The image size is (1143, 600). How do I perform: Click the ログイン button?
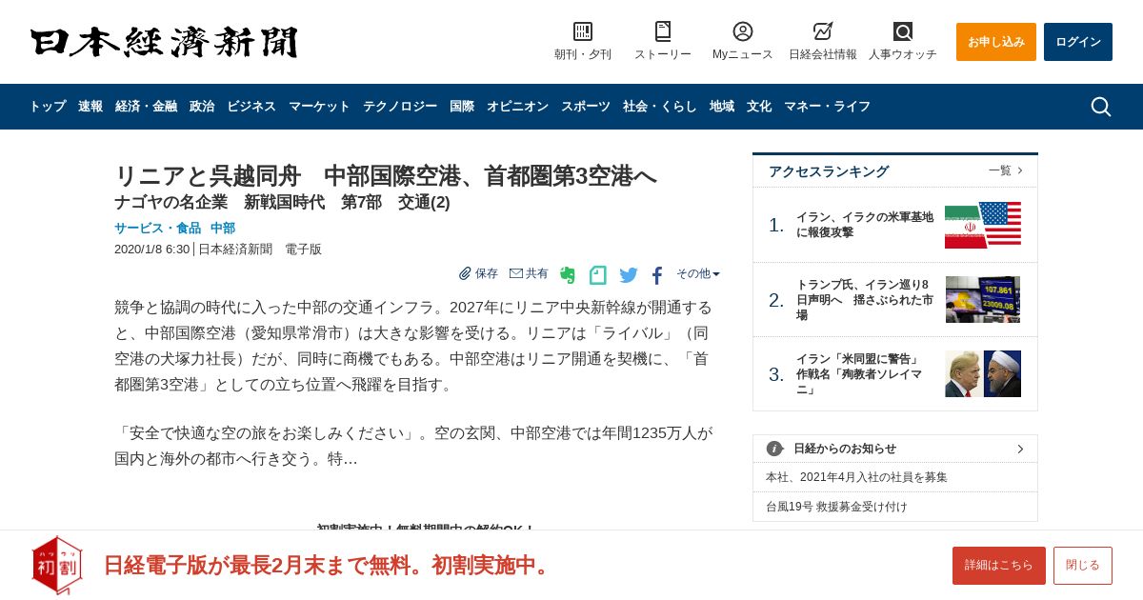pos(1078,42)
